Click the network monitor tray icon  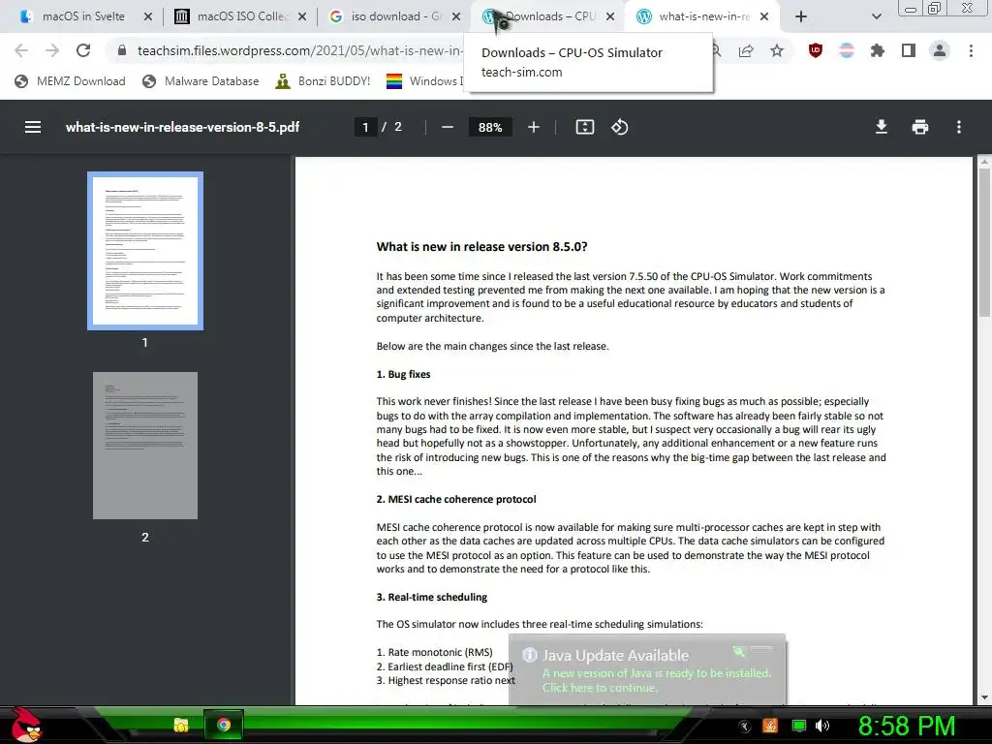pos(799,726)
